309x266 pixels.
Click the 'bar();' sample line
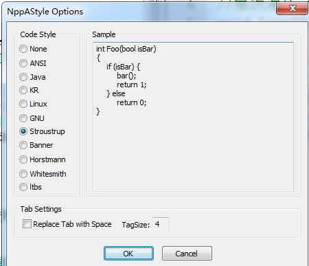(126, 76)
